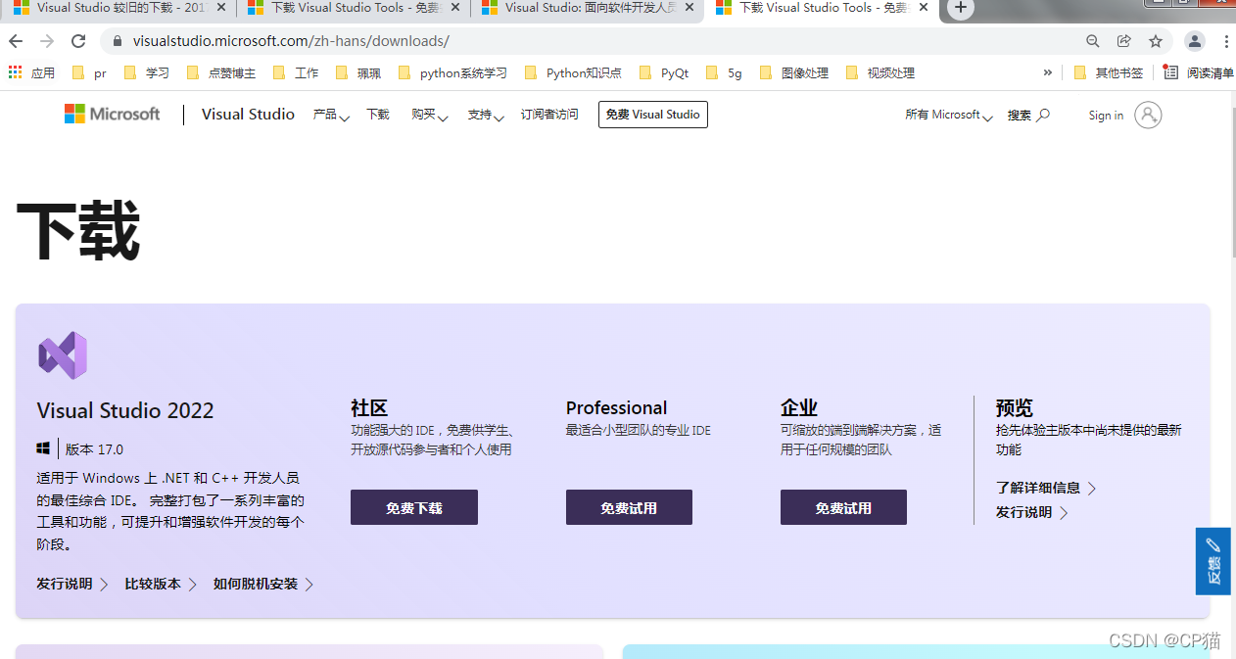
Task: Close the first tab Visual Studio 较旧的下载
Action: [x=221, y=8]
